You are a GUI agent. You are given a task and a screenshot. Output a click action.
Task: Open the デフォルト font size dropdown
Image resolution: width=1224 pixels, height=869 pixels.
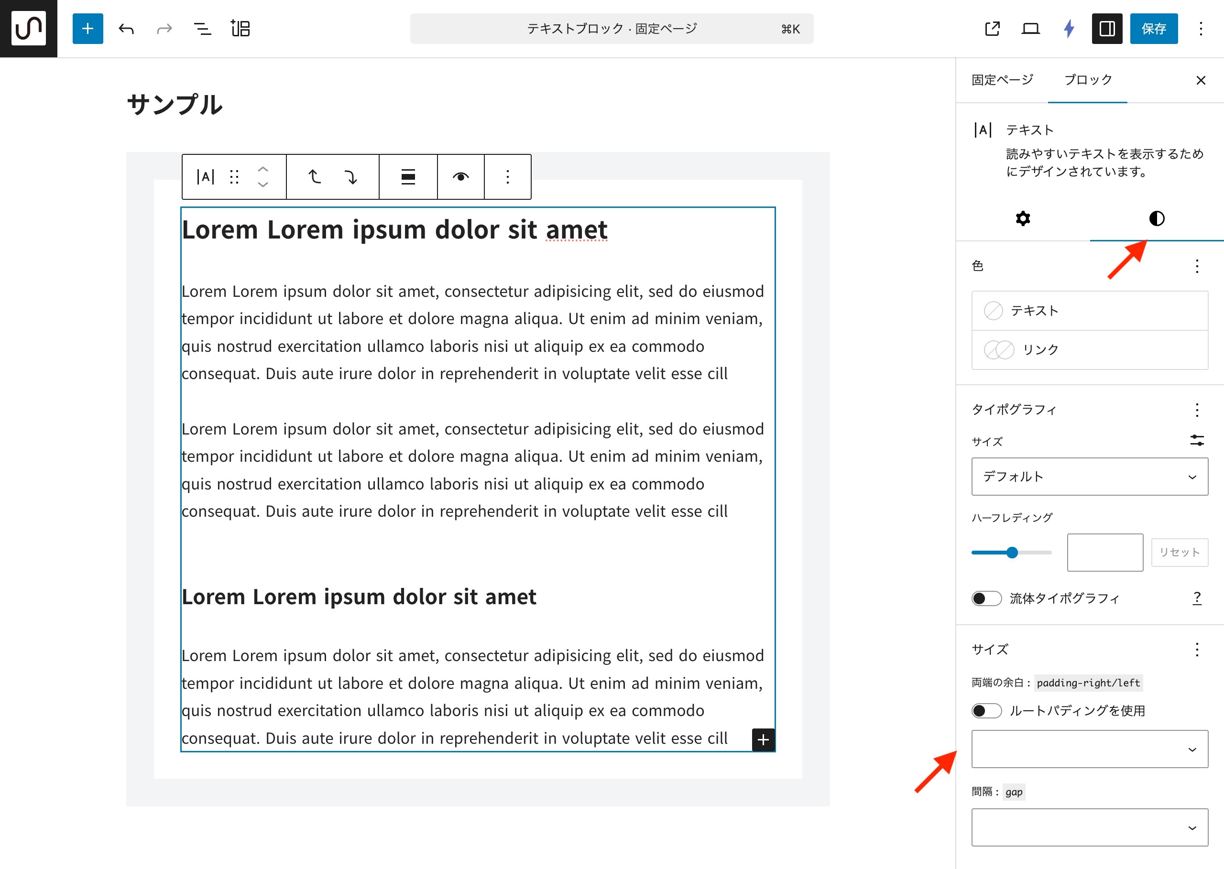(1089, 476)
